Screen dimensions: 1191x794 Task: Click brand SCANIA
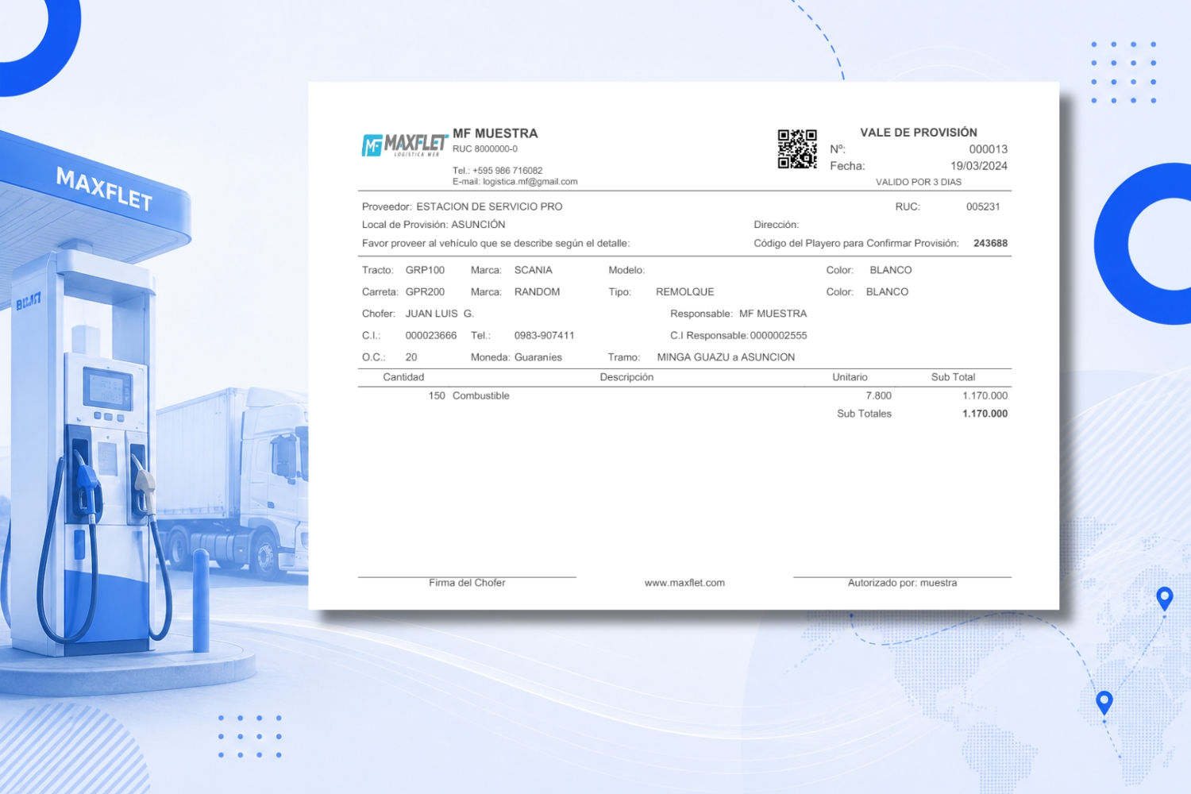tap(533, 270)
